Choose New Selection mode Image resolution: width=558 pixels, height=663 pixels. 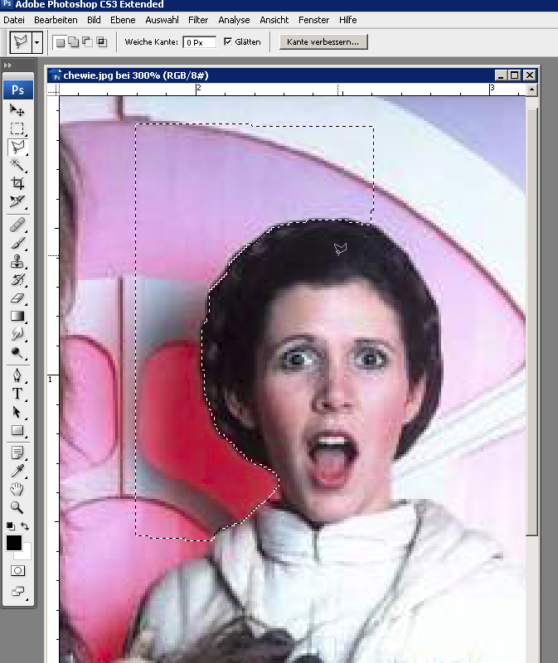61,42
